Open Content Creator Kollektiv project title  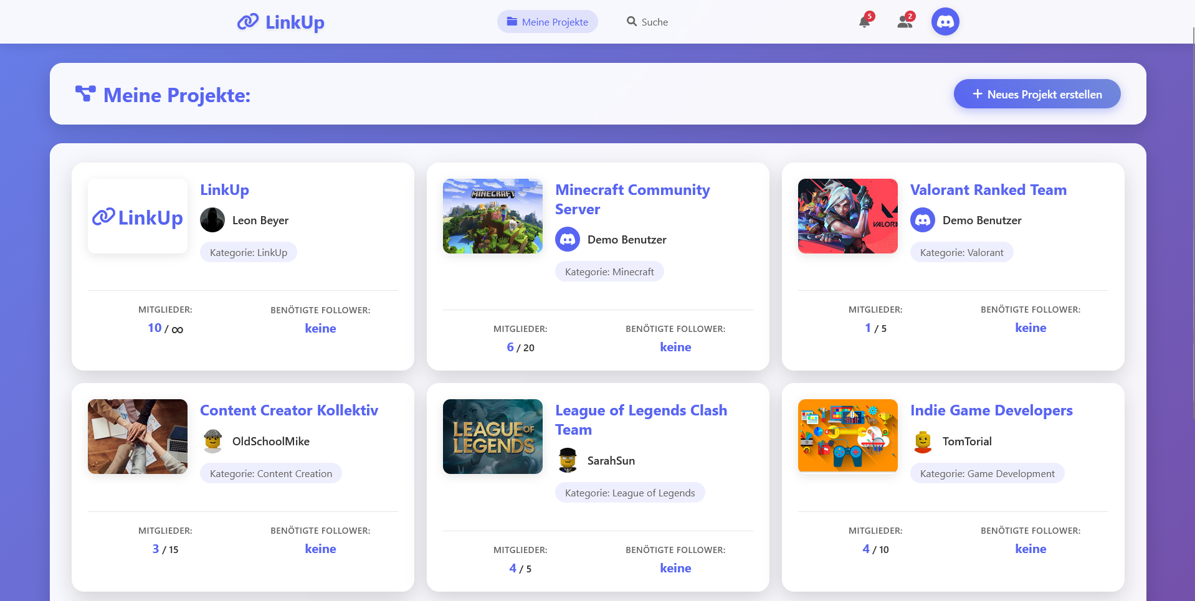pyautogui.click(x=289, y=410)
